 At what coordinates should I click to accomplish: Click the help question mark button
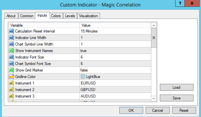[180, 3]
